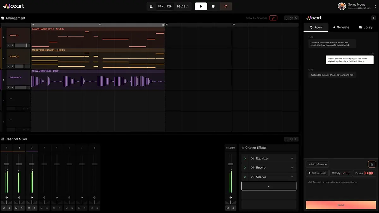This screenshot has height=213, width=379.
Task: Click the loop region end handle
Action: [163, 25]
